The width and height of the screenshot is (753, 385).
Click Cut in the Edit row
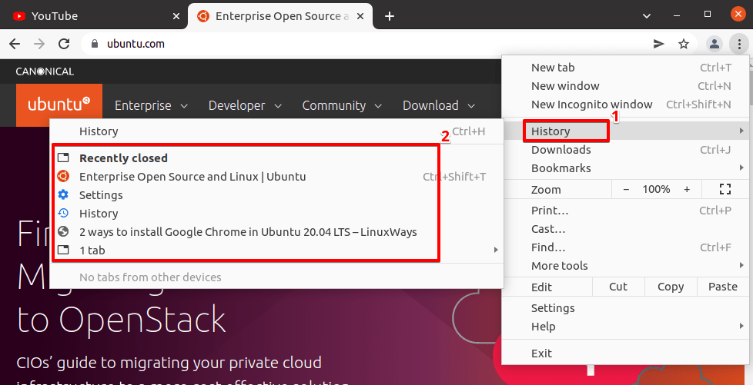tap(618, 287)
